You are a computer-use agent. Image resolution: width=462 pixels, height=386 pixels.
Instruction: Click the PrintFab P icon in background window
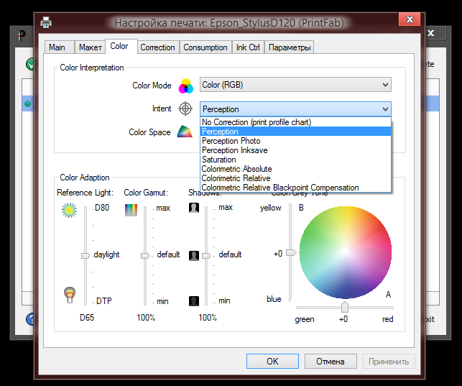[x=22, y=35]
